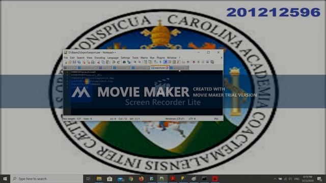Viewport: 326px width, 183px height.
Task: Redo the edit via toolbar arrow
Action: 118,62
